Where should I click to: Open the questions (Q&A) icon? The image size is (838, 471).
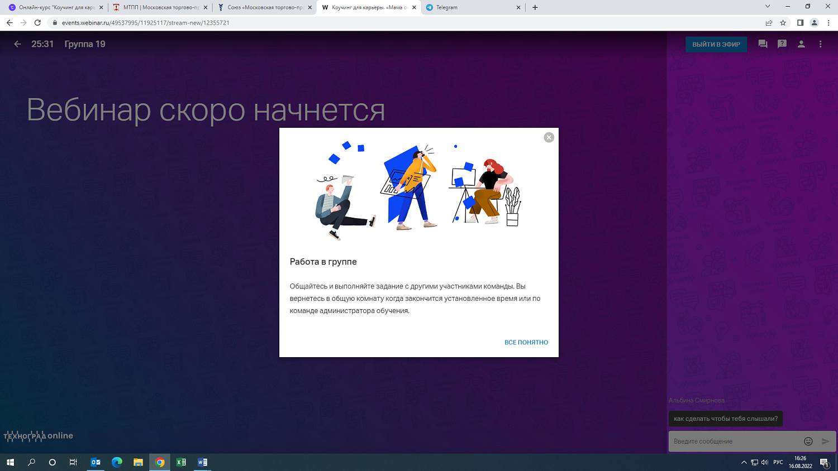[x=782, y=44]
